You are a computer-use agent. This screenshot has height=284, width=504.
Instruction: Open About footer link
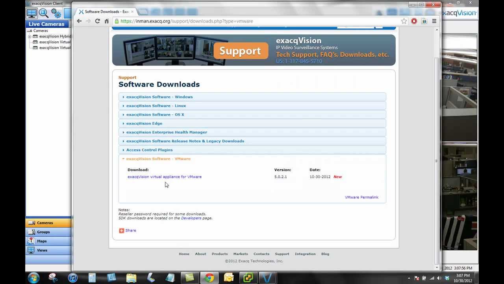(x=200, y=254)
